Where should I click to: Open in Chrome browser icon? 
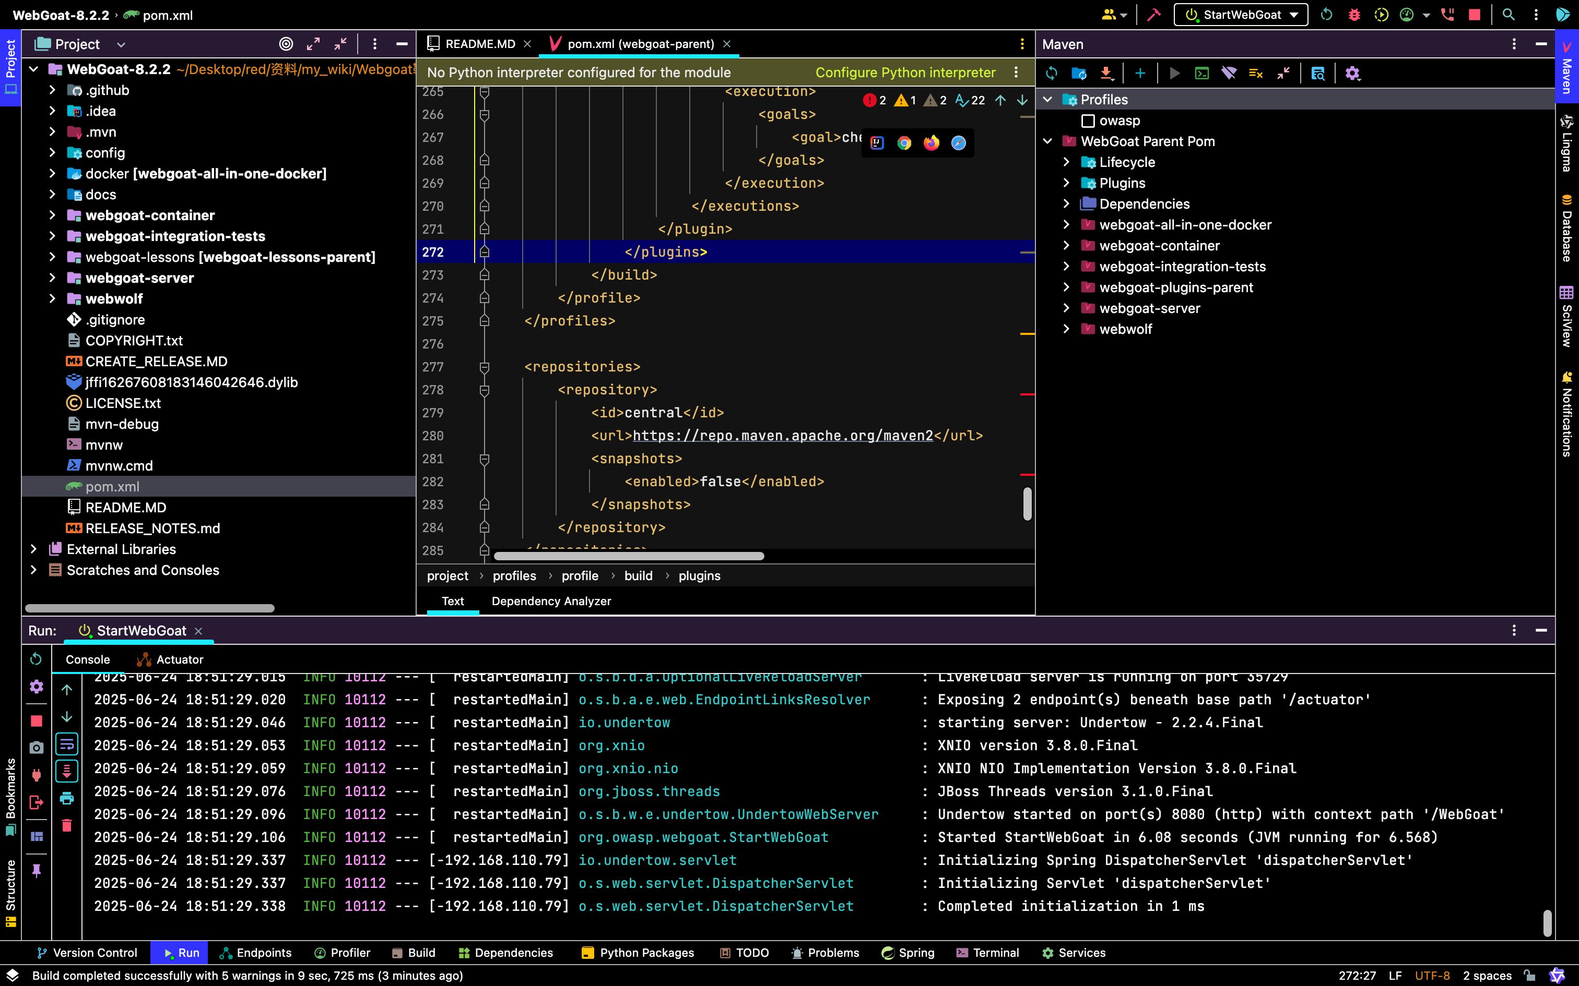click(904, 143)
